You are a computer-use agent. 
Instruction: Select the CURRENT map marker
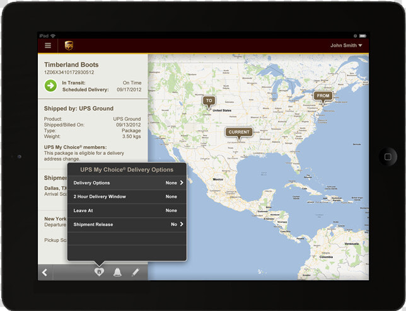[239, 133]
